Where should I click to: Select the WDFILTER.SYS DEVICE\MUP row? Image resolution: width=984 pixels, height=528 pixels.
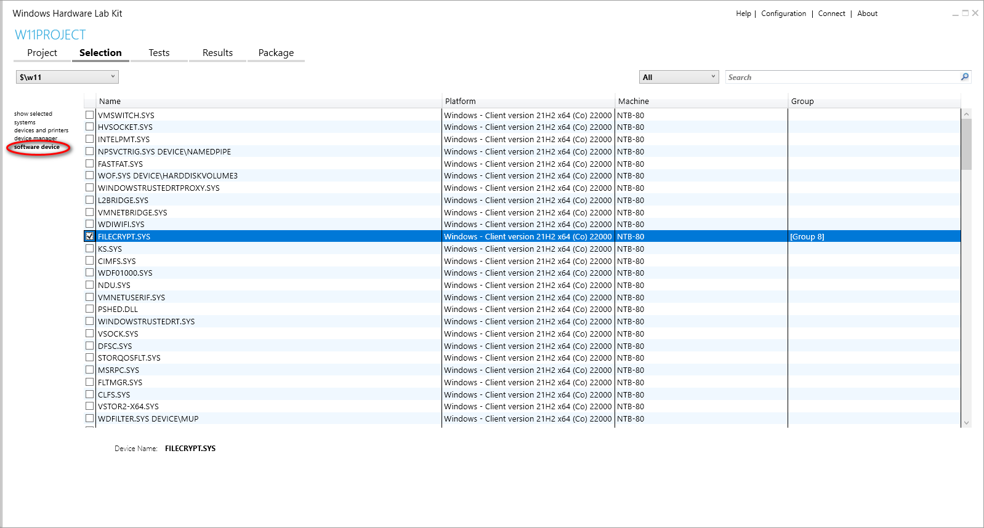[522, 418]
